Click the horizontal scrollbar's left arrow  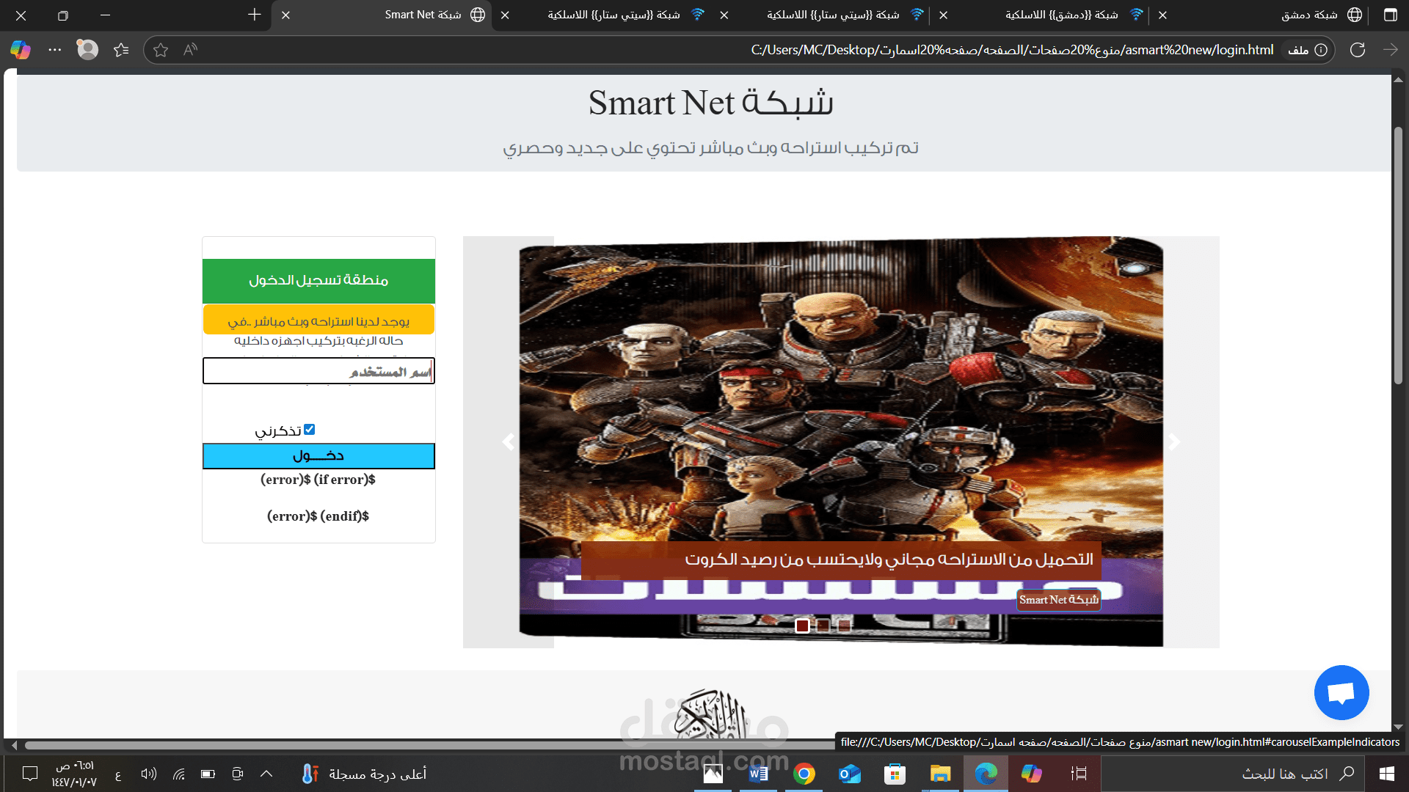click(x=14, y=745)
